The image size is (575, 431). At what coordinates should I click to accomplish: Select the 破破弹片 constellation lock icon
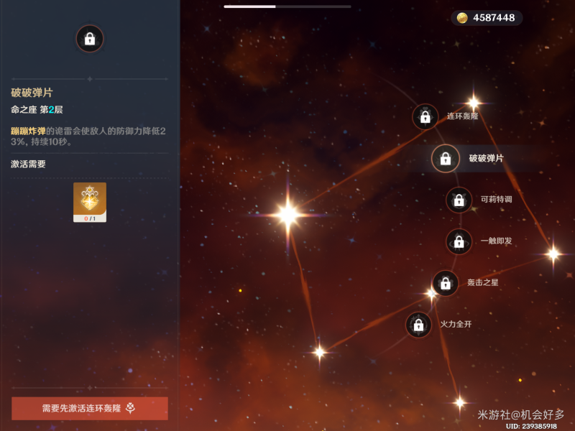click(445, 158)
